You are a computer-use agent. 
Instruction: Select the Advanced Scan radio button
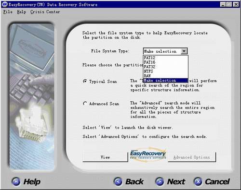click(85, 104)
